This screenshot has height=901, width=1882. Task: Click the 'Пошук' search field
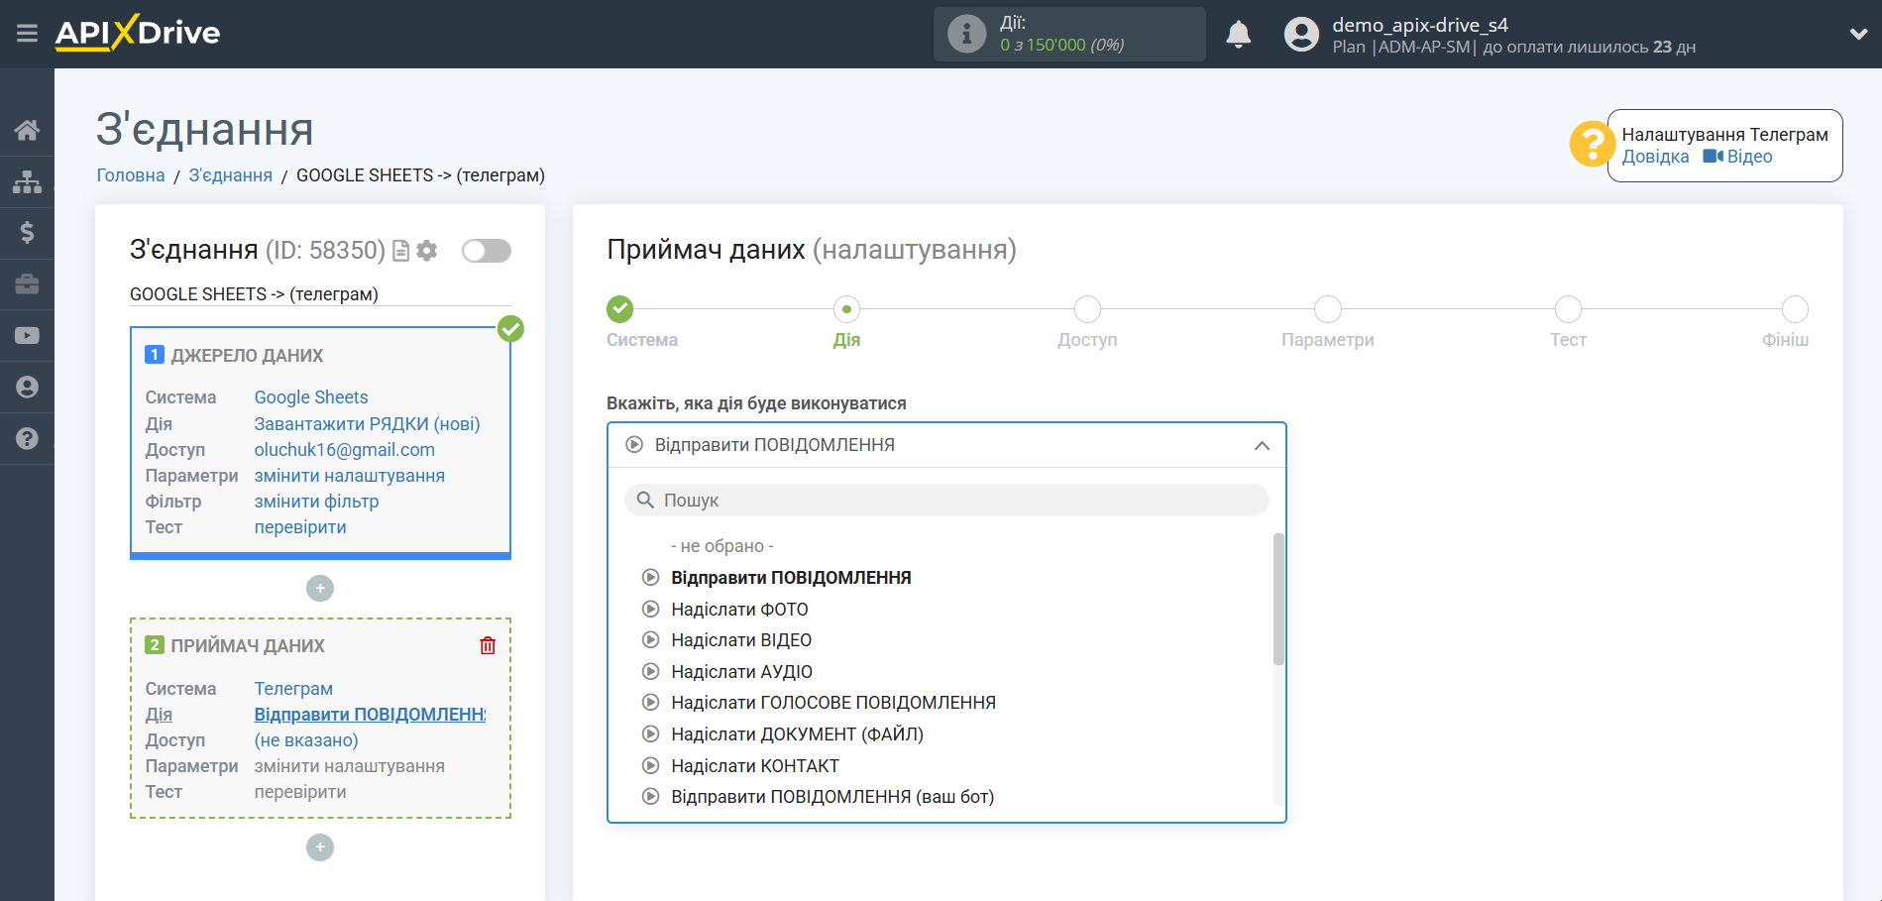pos(946,501)
